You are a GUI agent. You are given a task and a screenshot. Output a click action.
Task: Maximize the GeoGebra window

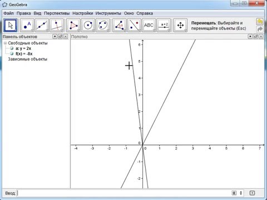244,3
